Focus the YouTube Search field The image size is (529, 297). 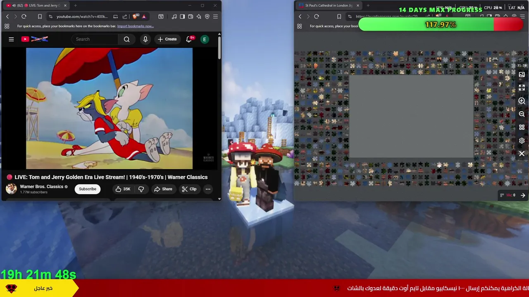[95, 39]
